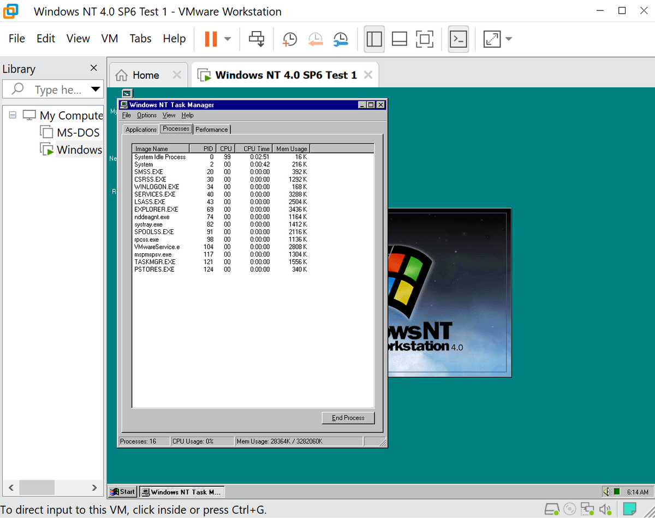Select VMwareService.e process row
The image size is (655, 518).
point(221,247)
